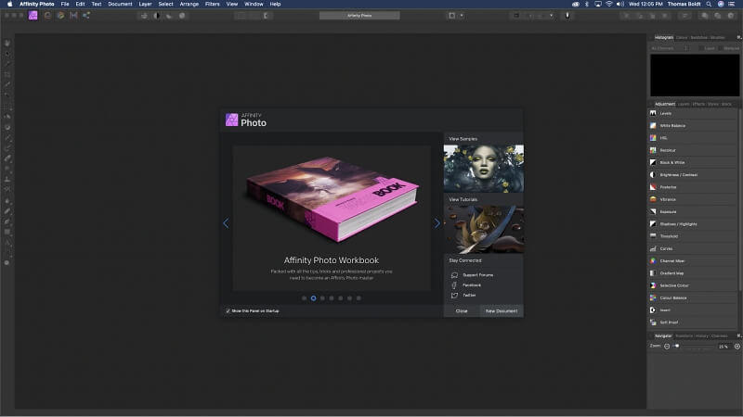Add a Levels adjustment

[692, 113]
